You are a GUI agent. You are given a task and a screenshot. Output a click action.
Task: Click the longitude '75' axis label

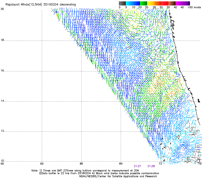[x=200, y=163]
